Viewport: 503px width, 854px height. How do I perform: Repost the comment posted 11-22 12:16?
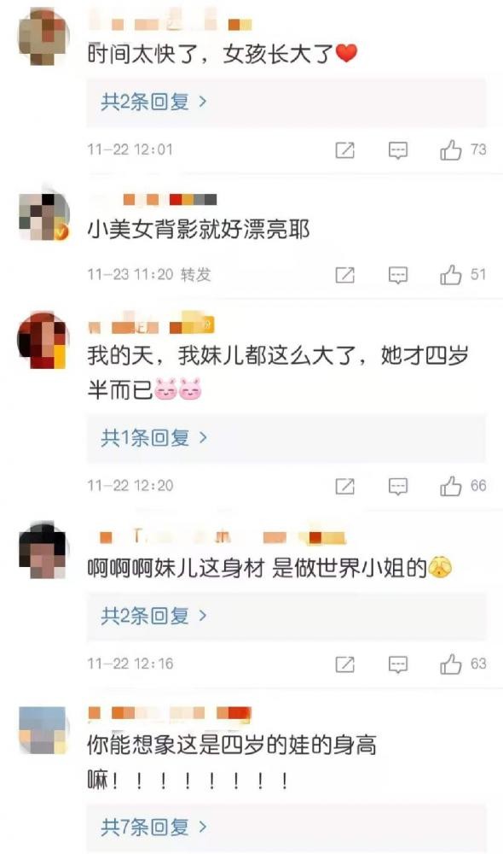pyautogui.click(x=344, y=664)
